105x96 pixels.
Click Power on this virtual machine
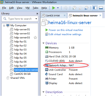tap(66, 30)
